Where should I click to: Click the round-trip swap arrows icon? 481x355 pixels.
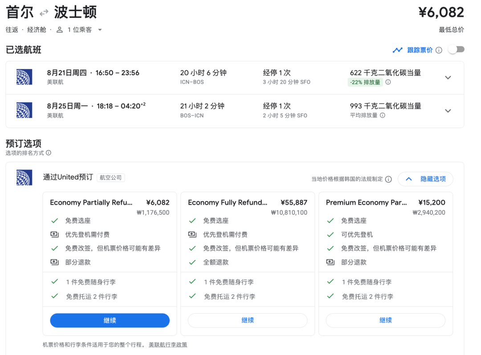coord(44,12)
